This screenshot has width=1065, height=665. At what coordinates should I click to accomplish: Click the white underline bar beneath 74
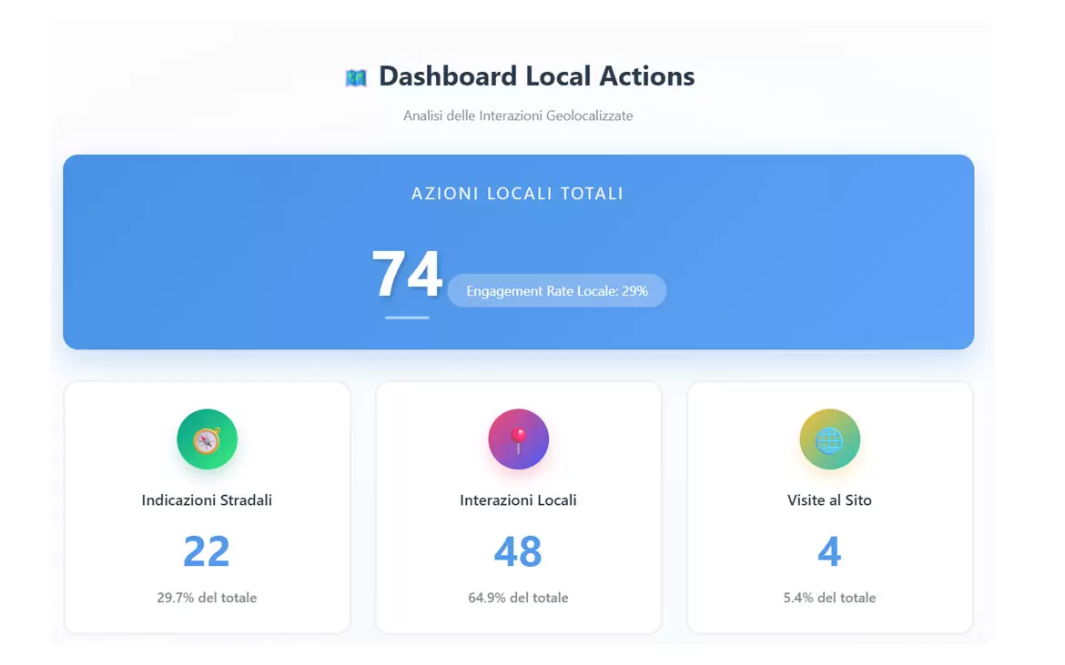407,317
